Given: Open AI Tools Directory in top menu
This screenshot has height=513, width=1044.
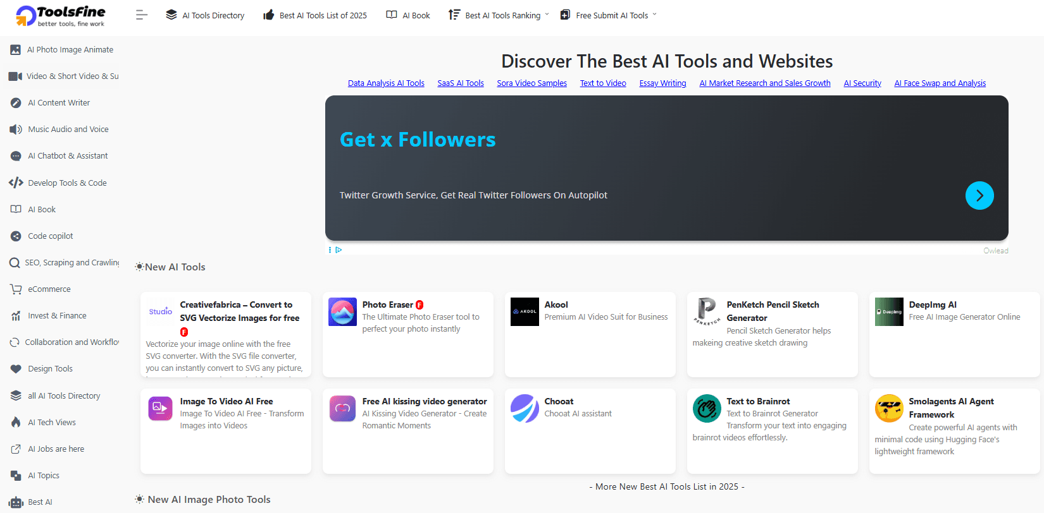Looking at the screenshot, I should click(205, 15).
